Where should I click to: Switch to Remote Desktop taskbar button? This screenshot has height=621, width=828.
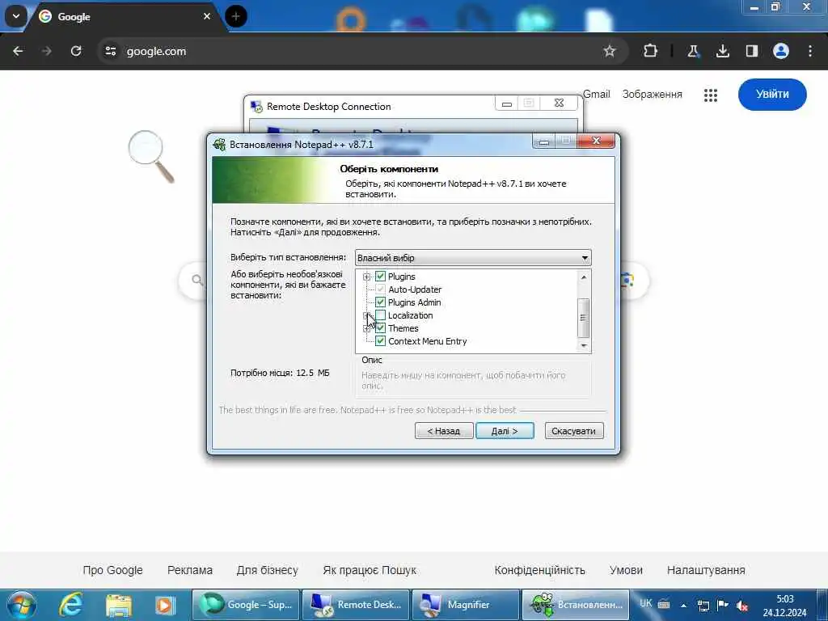(356, 605)
